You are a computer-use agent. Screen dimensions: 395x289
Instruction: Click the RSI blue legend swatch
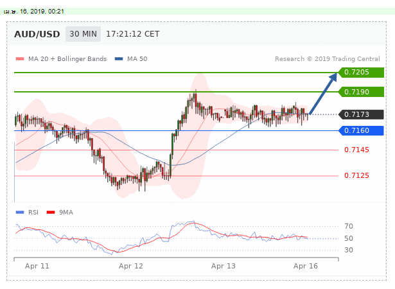pos(20,213)
